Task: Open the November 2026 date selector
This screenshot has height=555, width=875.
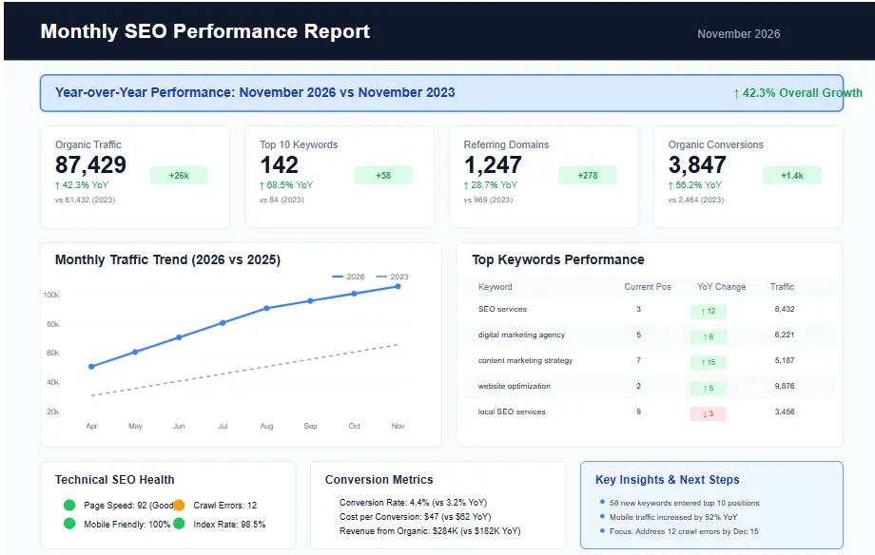Action: pyautogui.click(x=739, y=33)
